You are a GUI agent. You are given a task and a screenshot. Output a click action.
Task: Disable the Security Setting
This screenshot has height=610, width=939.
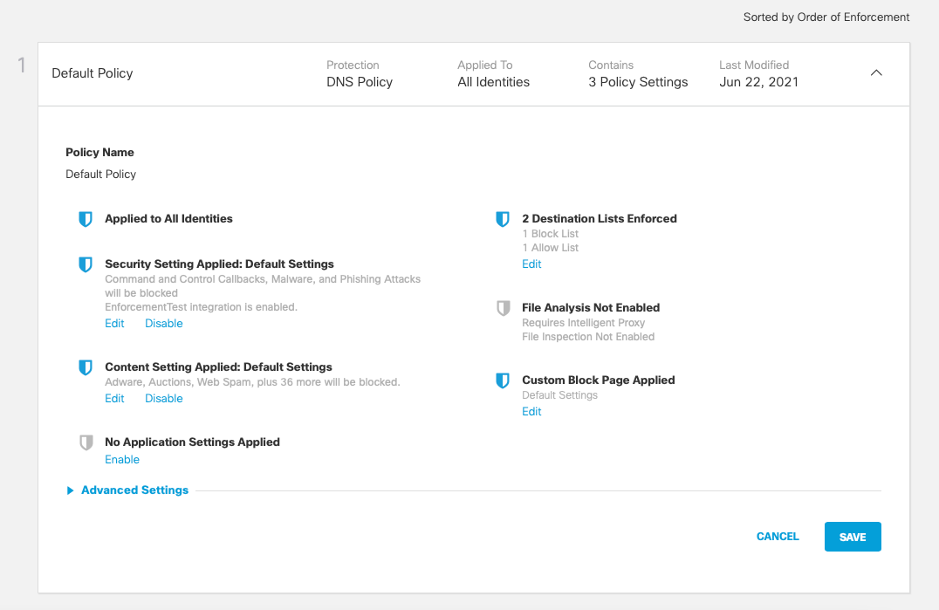[163, 323]
